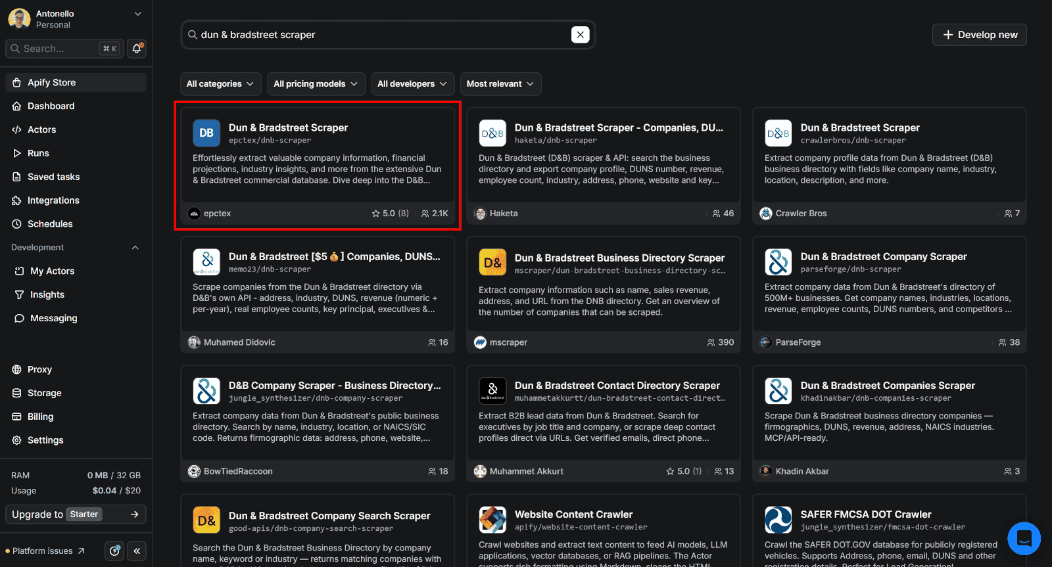
Task: Open Integrations in sidebar
Action: 76,200
